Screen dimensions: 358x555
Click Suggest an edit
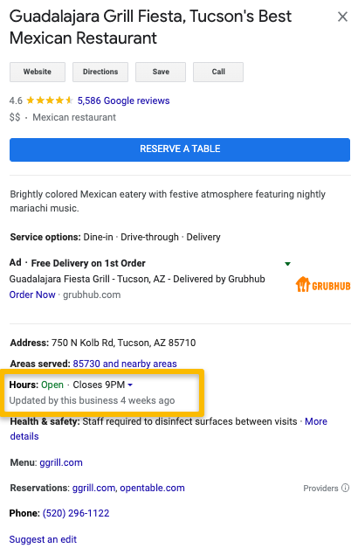pos(43,539)
